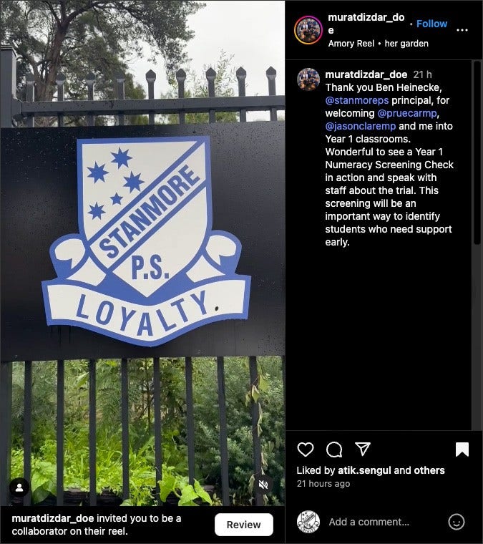This screenshot has width=483, height=544.
Task: Open emoji picker in comment box
Action: pyautogui.click(x=457, y=521)
